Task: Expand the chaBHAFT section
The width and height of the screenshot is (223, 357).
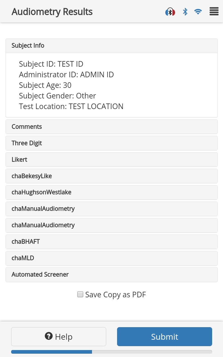Action: [x=111, y=242]
